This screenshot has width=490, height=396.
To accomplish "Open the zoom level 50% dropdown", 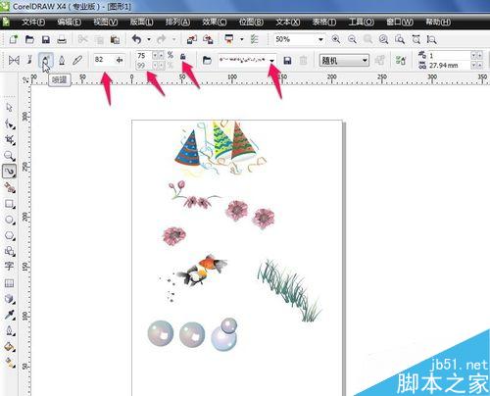I will (320, 39).
